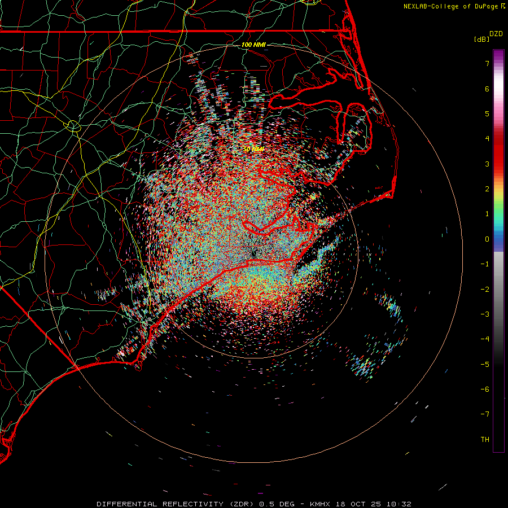The height and width of the screenshot is (508, 508).
Task: Pick the -1 label on the scale
Action: (x=485, y=264)
